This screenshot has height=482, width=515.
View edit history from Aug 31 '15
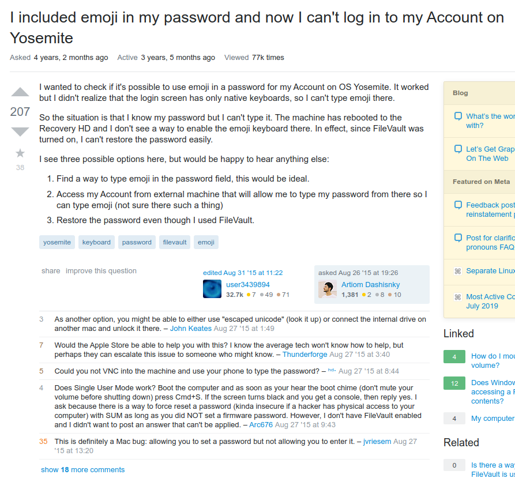[x=243, y=273]
